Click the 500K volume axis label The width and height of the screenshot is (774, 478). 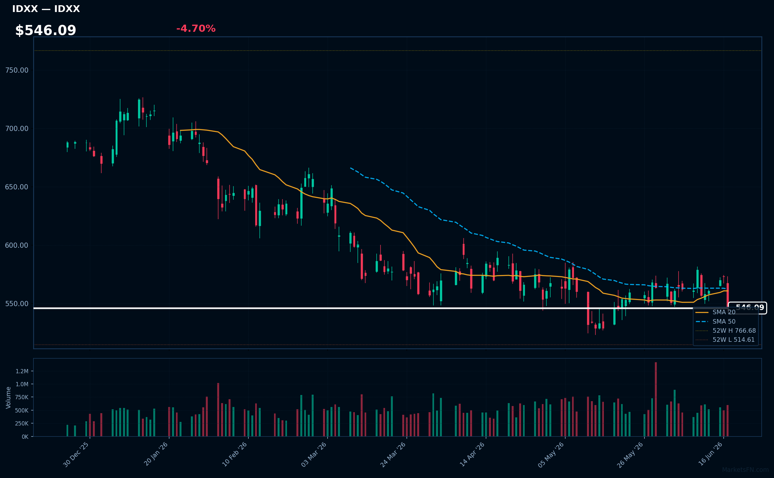(22, 411)
